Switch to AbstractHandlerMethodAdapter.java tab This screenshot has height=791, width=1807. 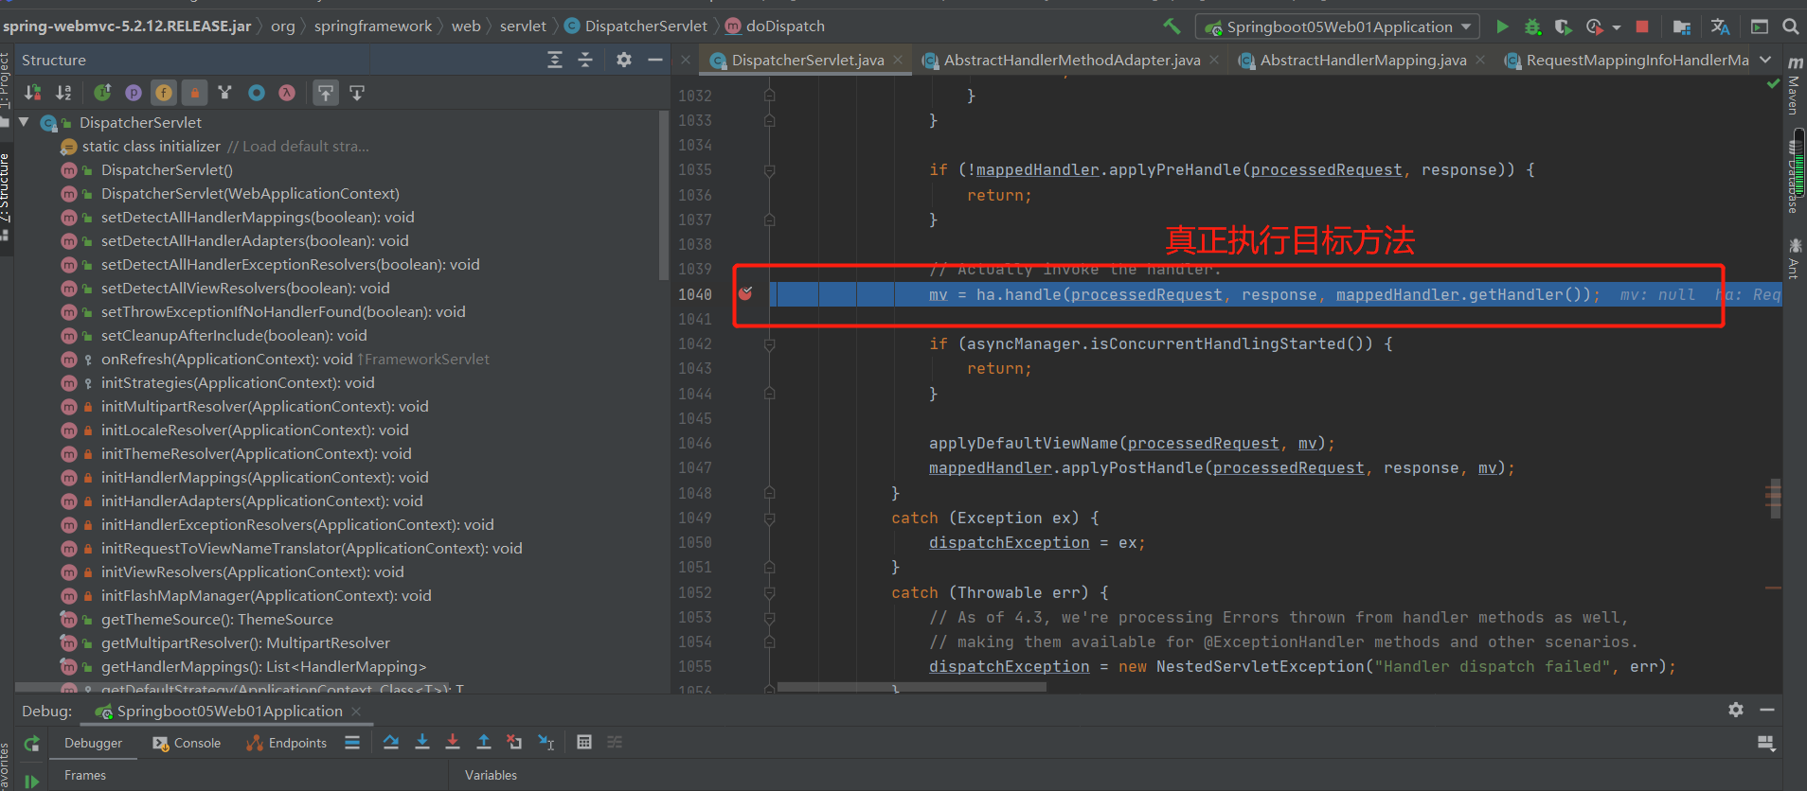click(1071, 60)
